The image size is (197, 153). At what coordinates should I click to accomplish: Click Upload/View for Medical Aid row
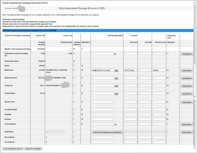187,71
